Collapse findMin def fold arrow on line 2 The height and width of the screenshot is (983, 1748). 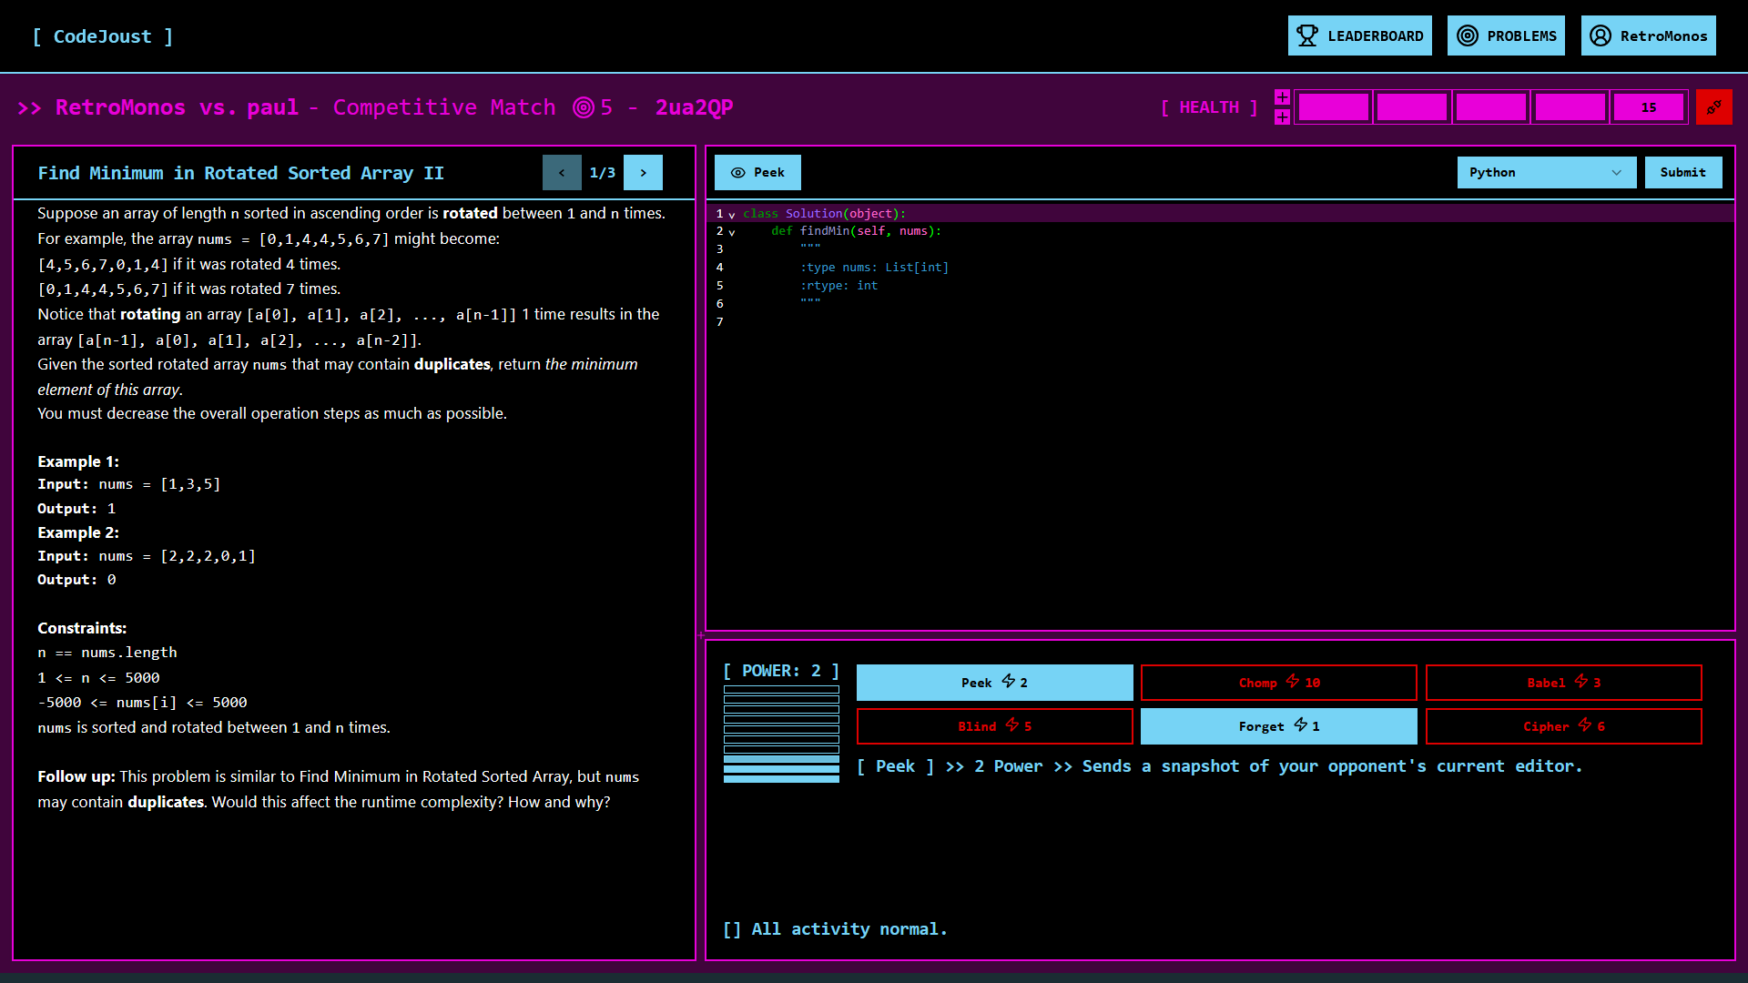tap(732, 232)
